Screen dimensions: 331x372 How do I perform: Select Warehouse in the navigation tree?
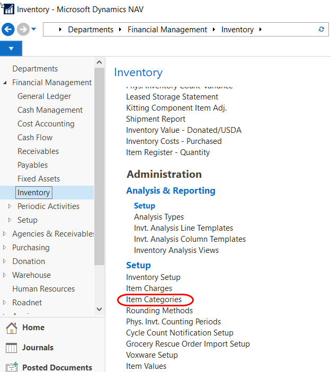[31, 275]
